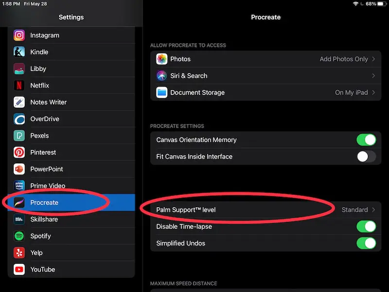Tap the Photos access icon
The image size is (389, 292).
pos(162,59)
